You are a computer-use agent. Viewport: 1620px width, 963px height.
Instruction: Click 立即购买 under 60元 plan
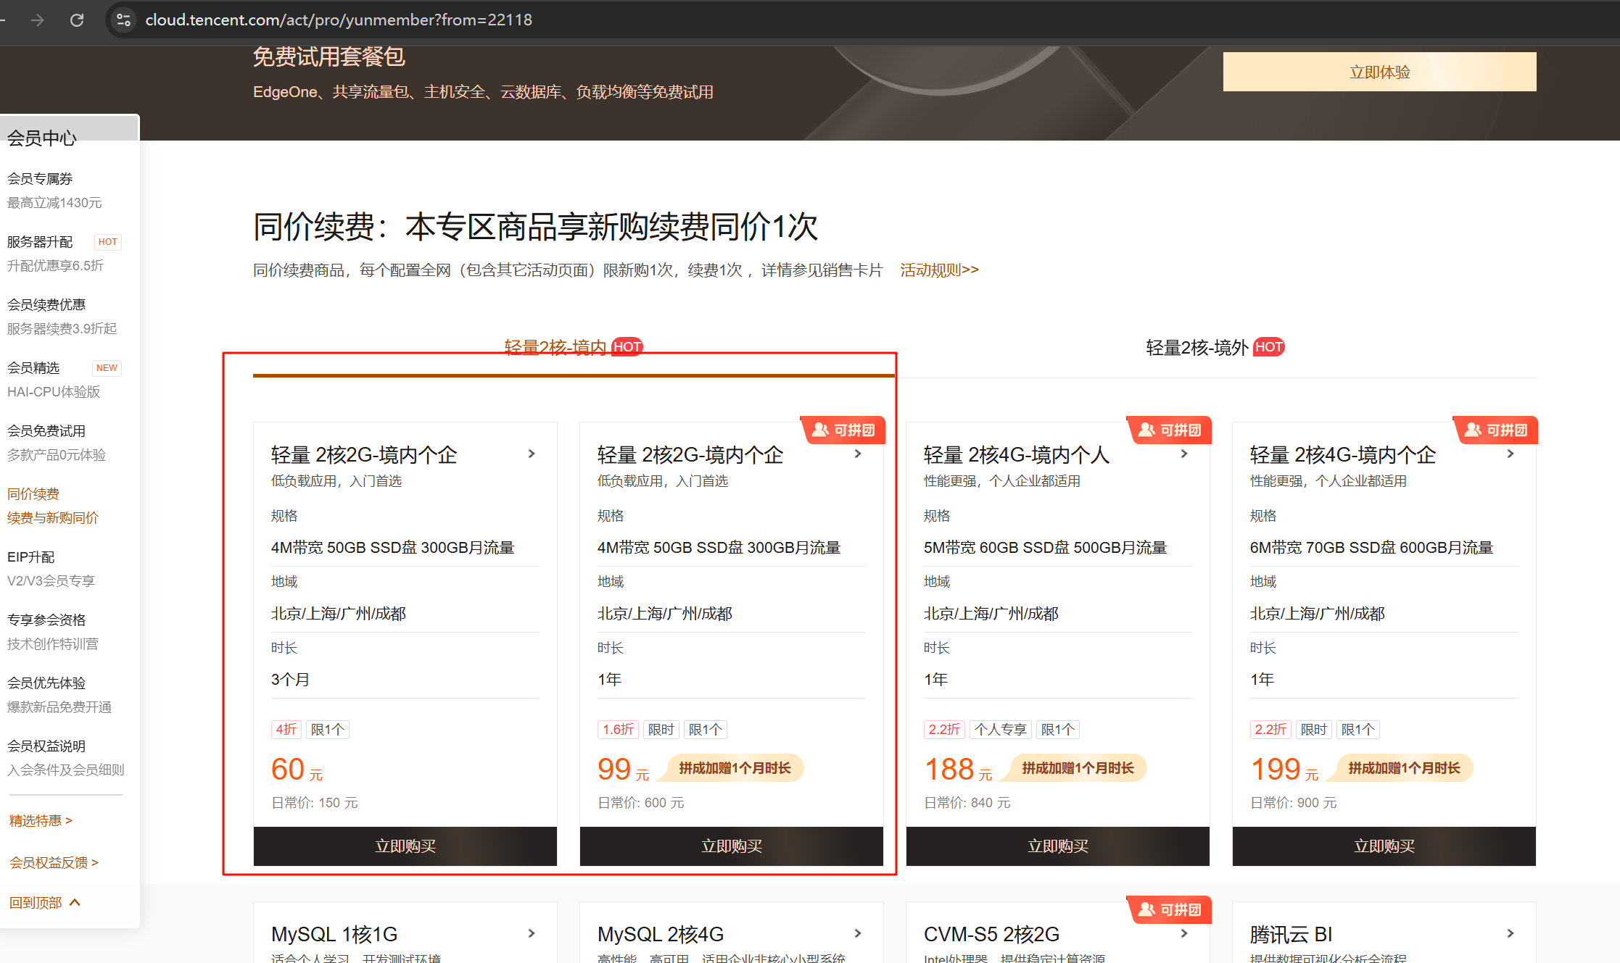click(x=405, y=846)
